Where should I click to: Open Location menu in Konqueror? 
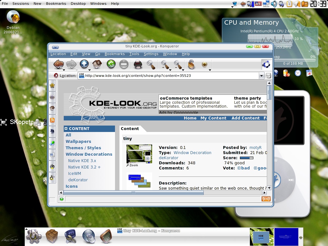pyautogui.click(x=58, y=54)
